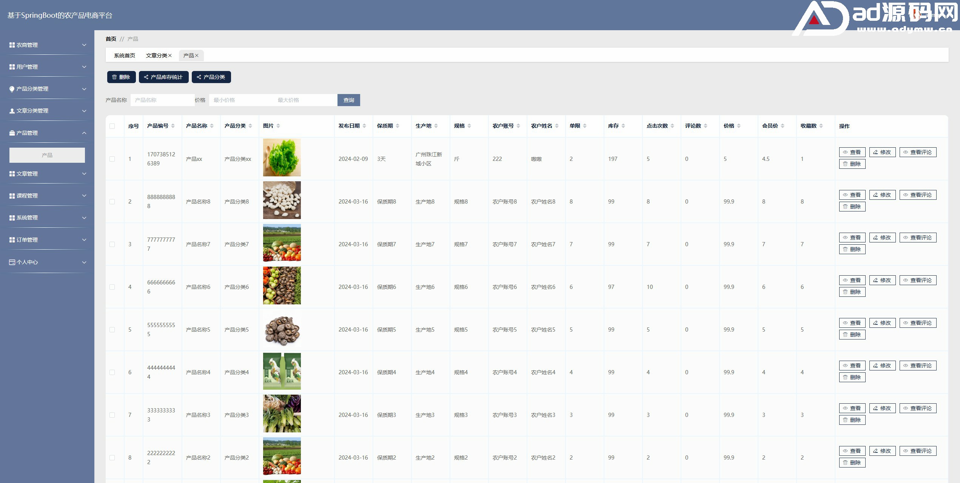Sort by 发布日期 column arrows
Screen dimensions: 960x483
point(364,126)
